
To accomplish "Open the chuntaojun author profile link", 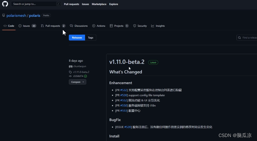I will coord(80,66).
